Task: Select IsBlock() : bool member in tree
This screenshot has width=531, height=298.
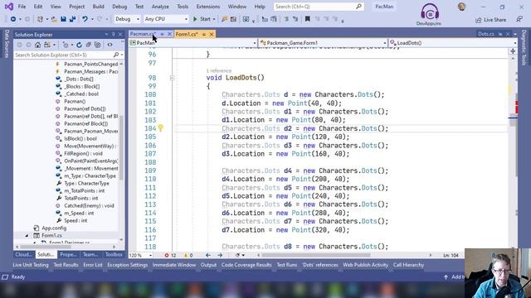Action: point(80,138)
